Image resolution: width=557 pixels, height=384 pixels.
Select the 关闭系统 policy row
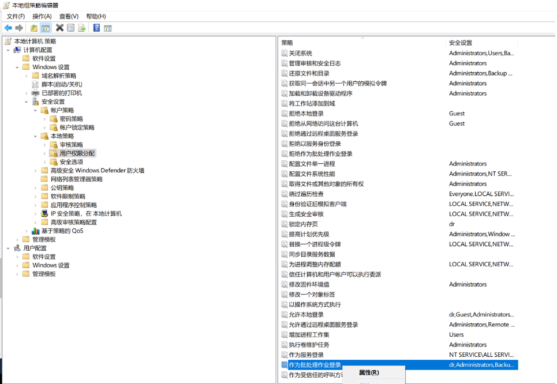pyautogui.click(x=300, y=53)
